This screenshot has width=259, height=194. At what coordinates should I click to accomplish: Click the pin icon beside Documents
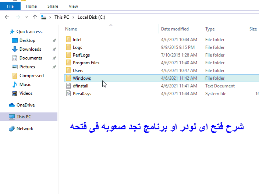pyautogui.click(x=54, y=58)
